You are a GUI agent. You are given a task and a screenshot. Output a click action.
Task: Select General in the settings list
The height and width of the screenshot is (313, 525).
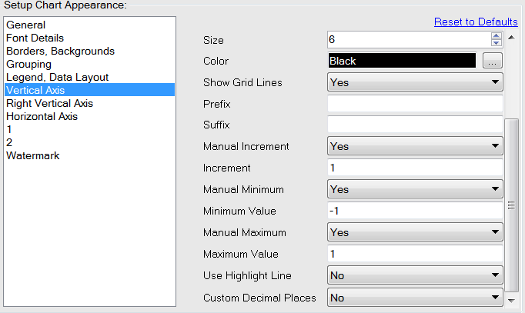tap(25, 25)
